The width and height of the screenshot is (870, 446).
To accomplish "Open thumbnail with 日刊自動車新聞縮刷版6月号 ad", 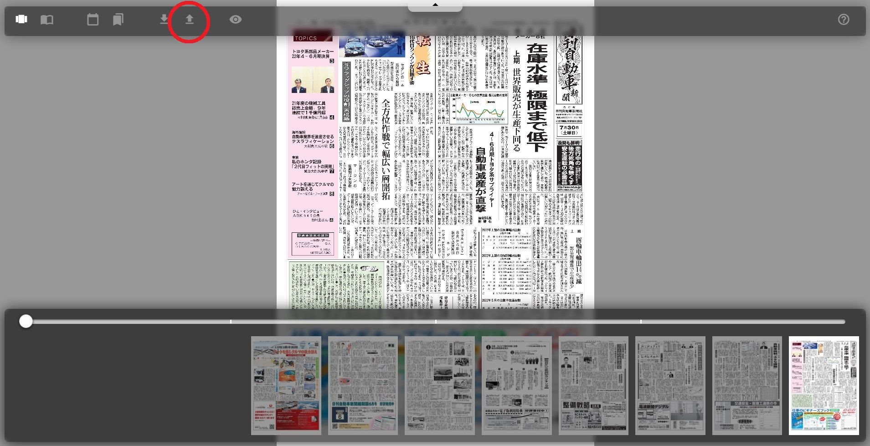I will click(x=363, y=385).
